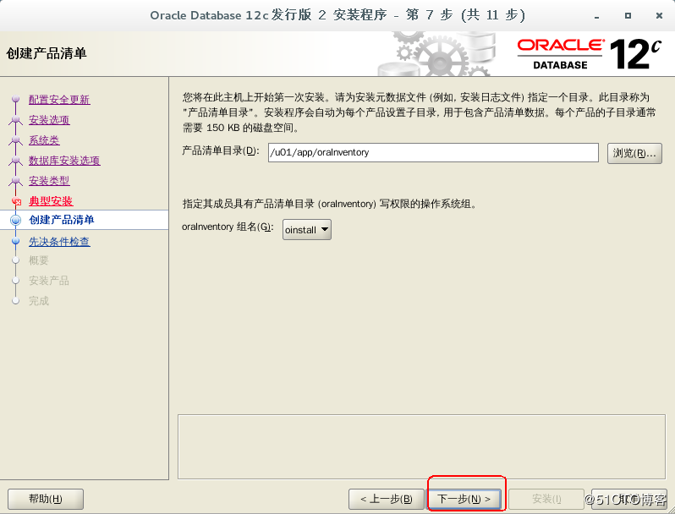The width and height of the screenshot is (675, 514).
Task: Click the 产品清单目录(D) label
Action: (221, 151)
